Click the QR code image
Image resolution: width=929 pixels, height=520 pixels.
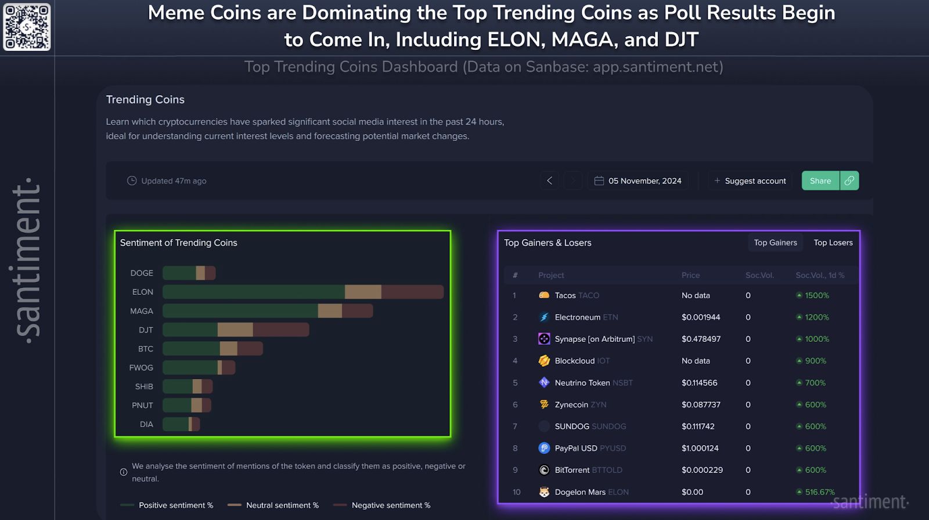(27, 27)
